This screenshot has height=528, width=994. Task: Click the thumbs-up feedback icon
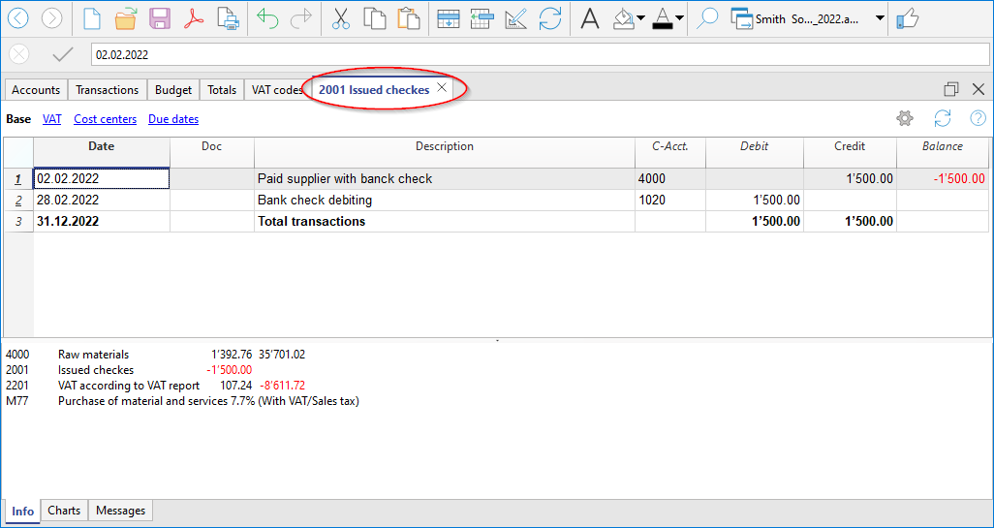907,18
